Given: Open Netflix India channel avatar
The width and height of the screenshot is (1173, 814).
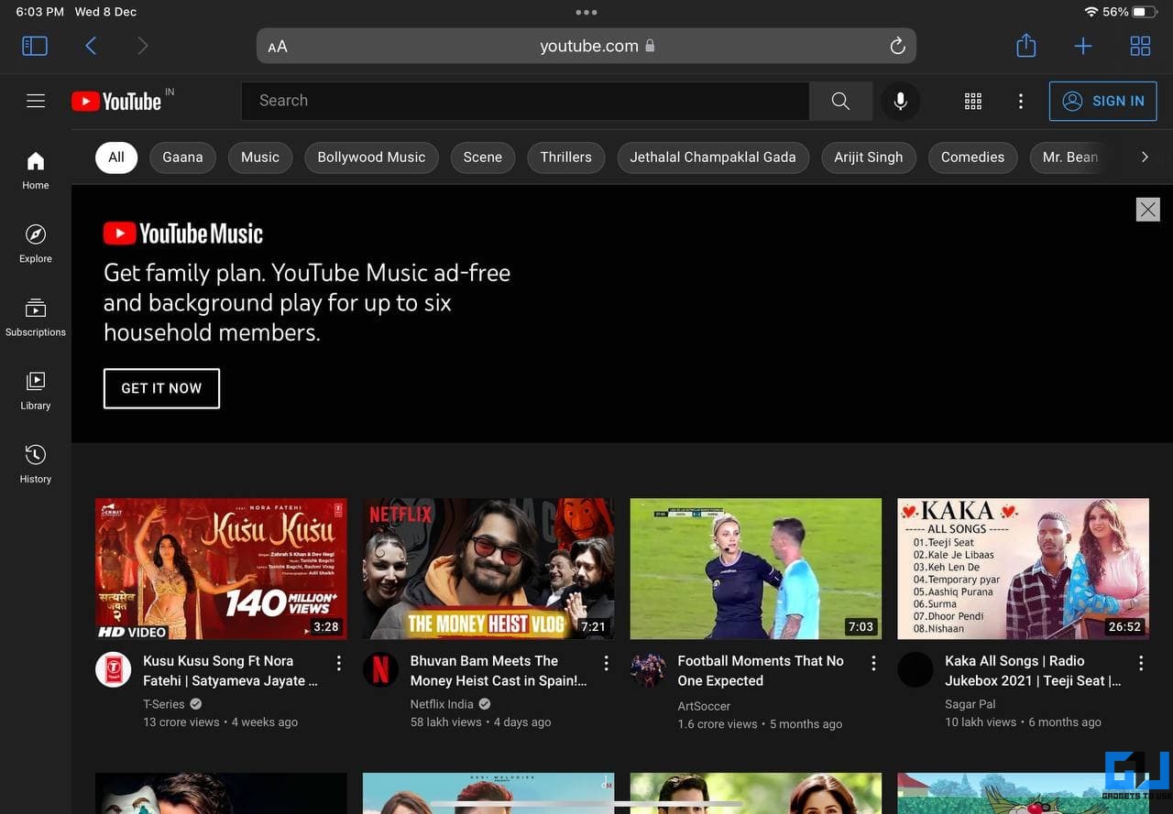Looking at the screenshot, I should [380, 670].
